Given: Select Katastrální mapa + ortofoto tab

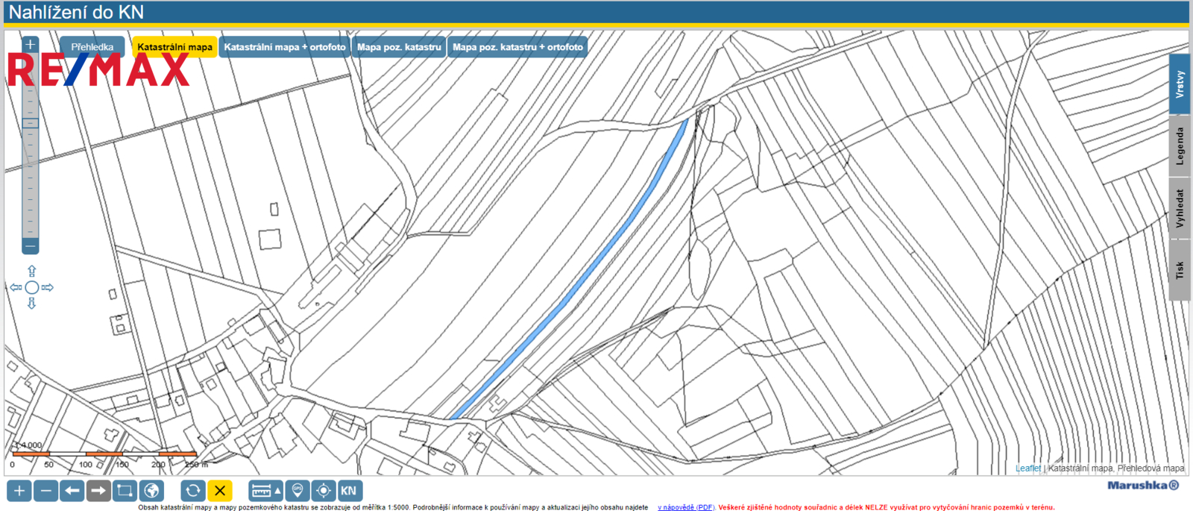Looking at the screenshot, I should coord(285,47).
